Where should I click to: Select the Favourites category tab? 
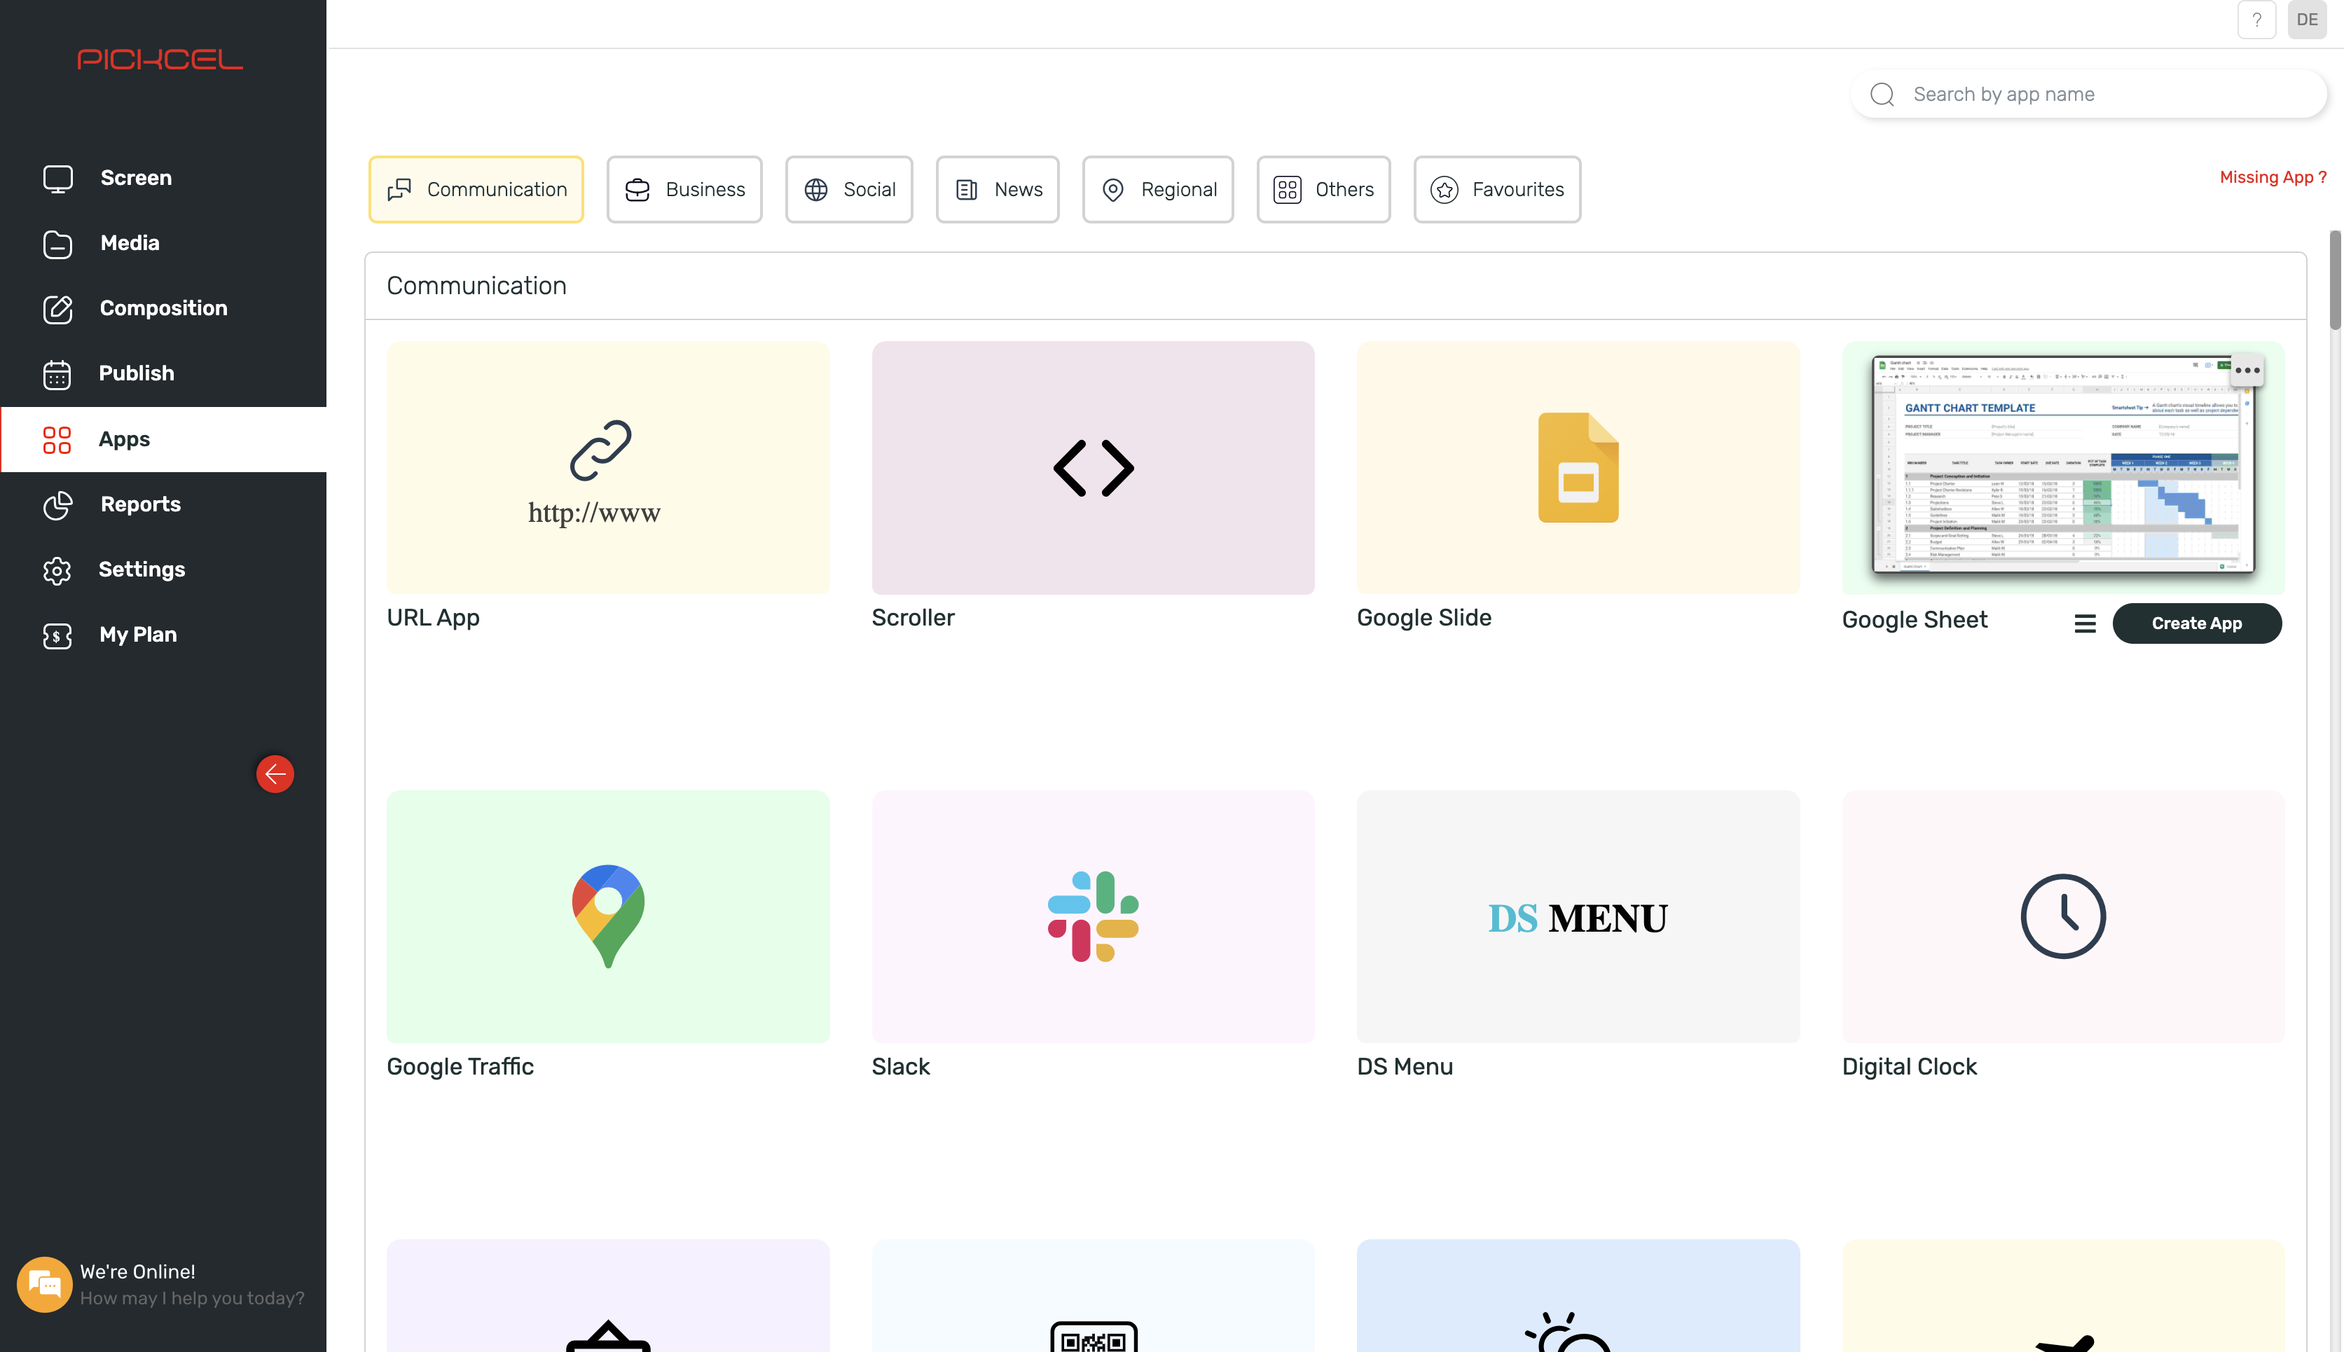[x=1496, y=189]
